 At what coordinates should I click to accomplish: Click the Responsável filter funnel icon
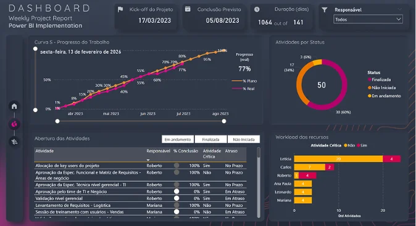[324, 10]
